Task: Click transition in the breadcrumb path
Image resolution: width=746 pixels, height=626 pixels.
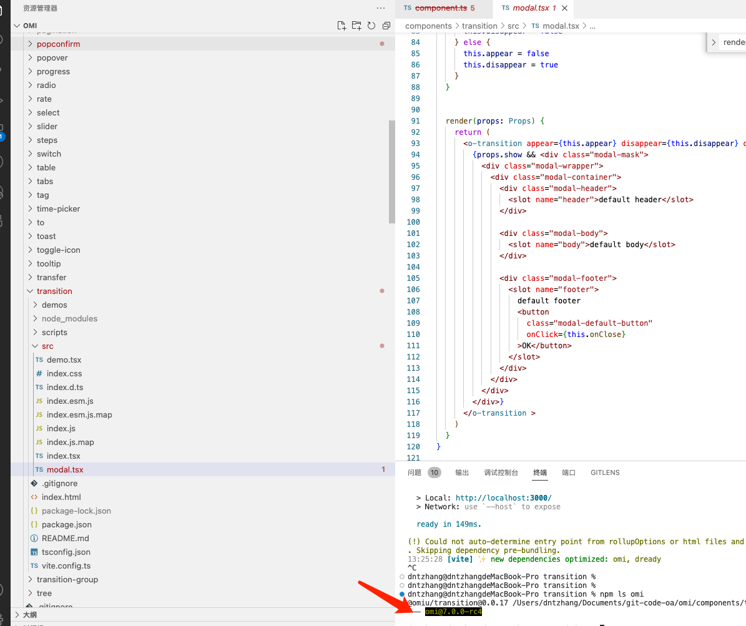Action: coord(479,26)
